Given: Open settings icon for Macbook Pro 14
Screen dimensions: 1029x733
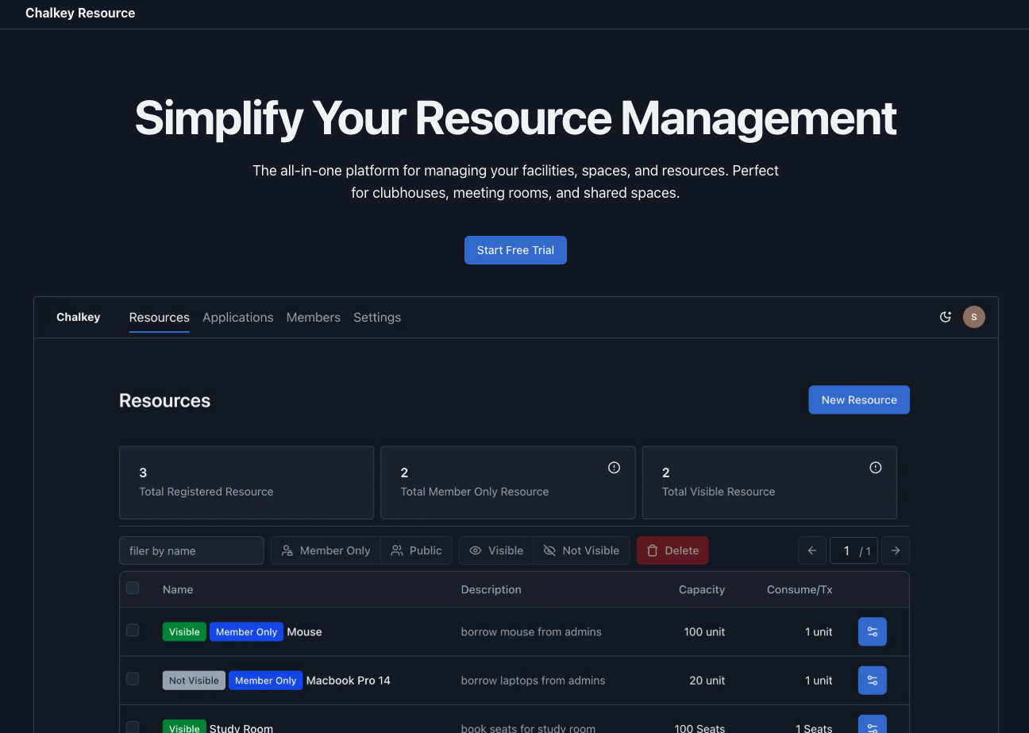Looking at the screenshot, I should pos(872,680).
